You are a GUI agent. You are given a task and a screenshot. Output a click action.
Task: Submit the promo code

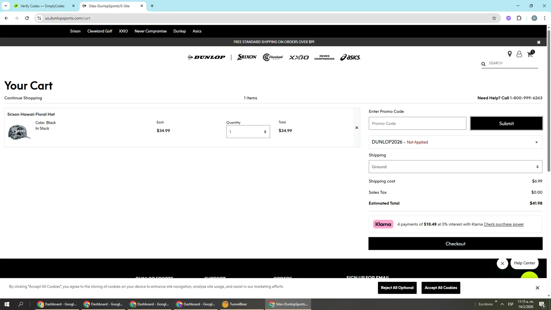coord(506,123)
